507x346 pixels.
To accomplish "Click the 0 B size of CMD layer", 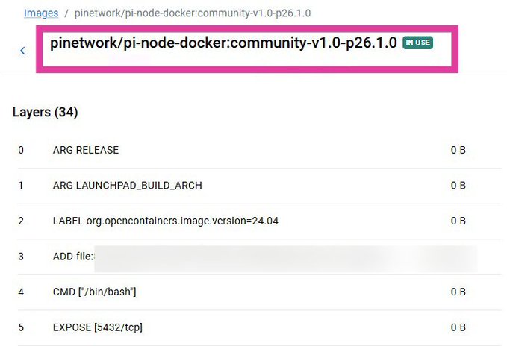I will (458, 292).
